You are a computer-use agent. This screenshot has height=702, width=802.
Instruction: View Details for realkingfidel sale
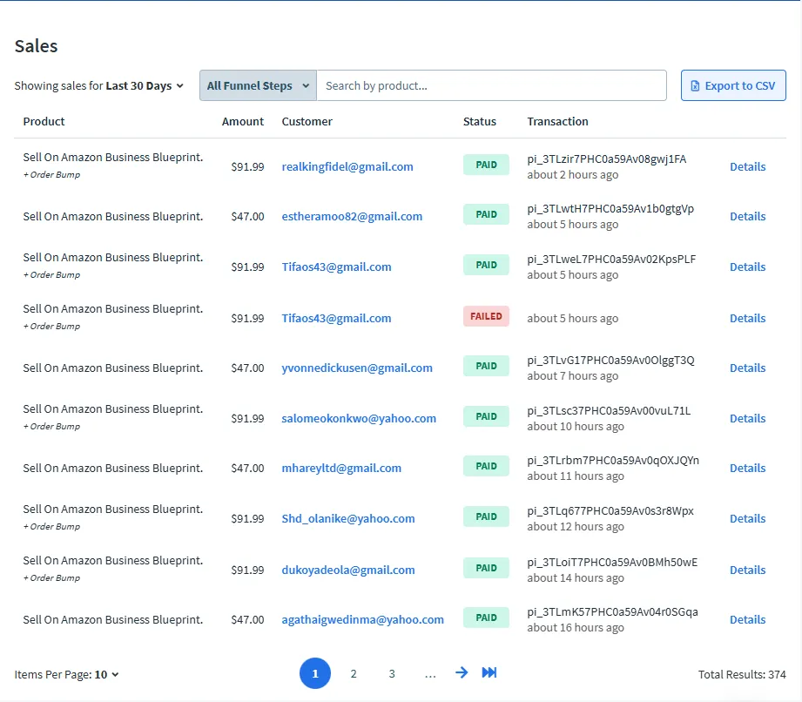tap(747, 167)
